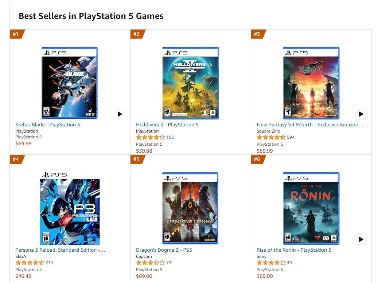Open the Final Fantasy VII Rebirth cover art

pyautogui.click(x=311, y=83)
